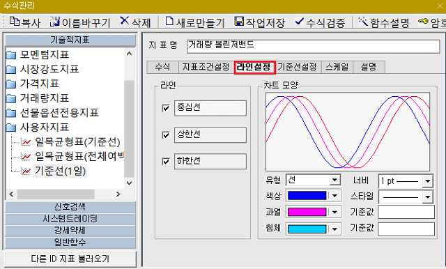The image size is (446, 269).
Task: Open the 스타일 line style dropdown
Action: coord(427,197)
